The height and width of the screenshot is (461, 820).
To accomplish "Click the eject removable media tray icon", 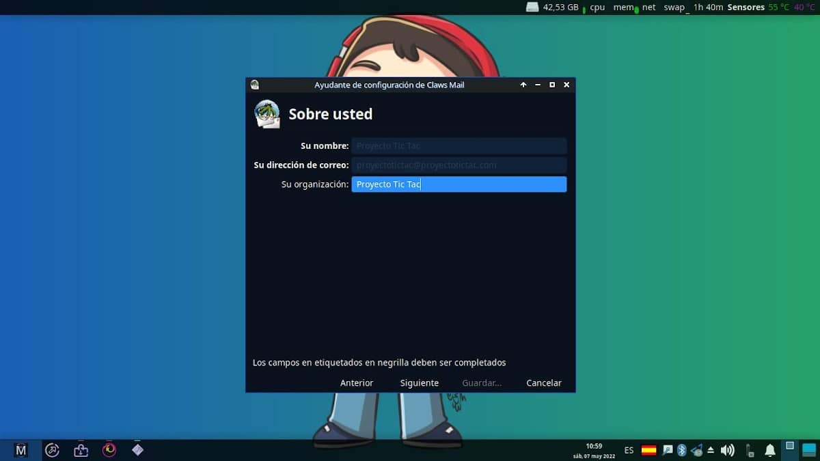I will click(711, 450).
